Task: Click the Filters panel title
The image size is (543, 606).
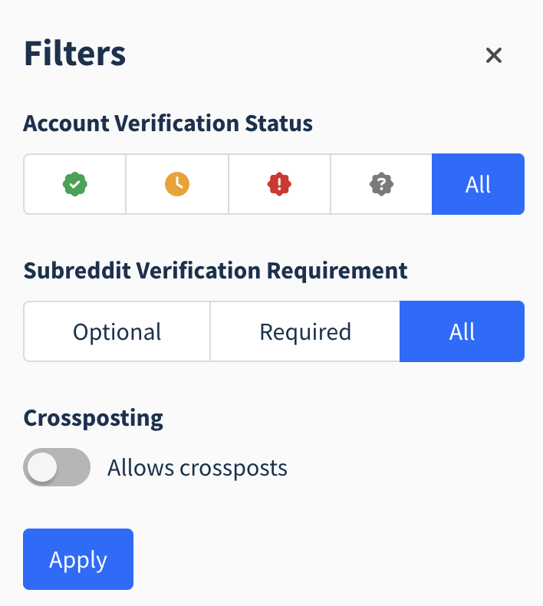Action: coord(75,54)
